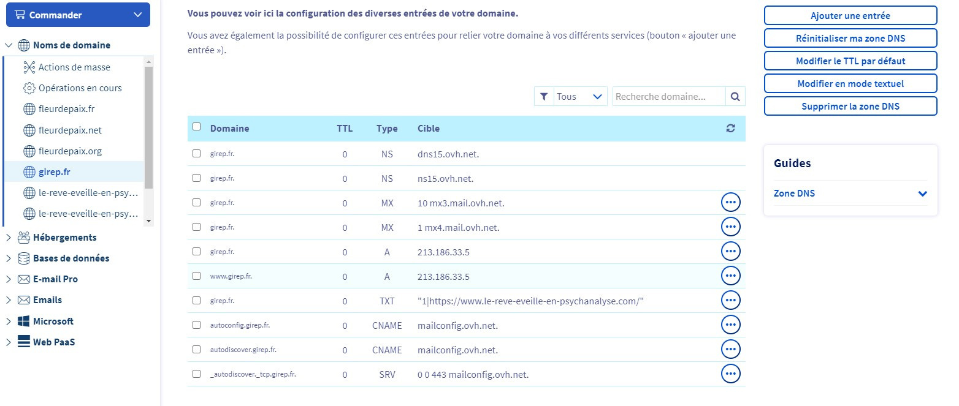The image size is (959, 406).
Task: Expand the Zone DNS guide
Action: point(850,194)
